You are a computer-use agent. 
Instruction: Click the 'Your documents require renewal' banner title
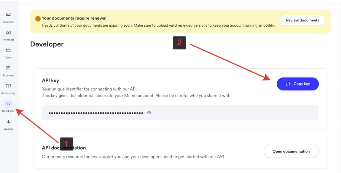(74, 18)
